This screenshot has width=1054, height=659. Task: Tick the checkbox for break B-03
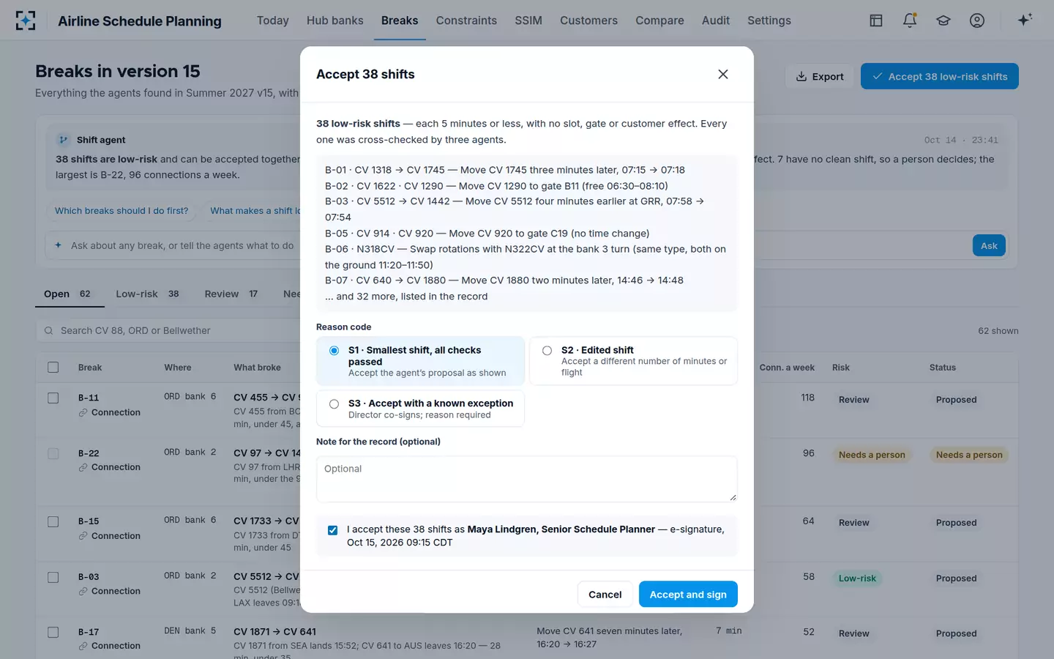[53, 578]
